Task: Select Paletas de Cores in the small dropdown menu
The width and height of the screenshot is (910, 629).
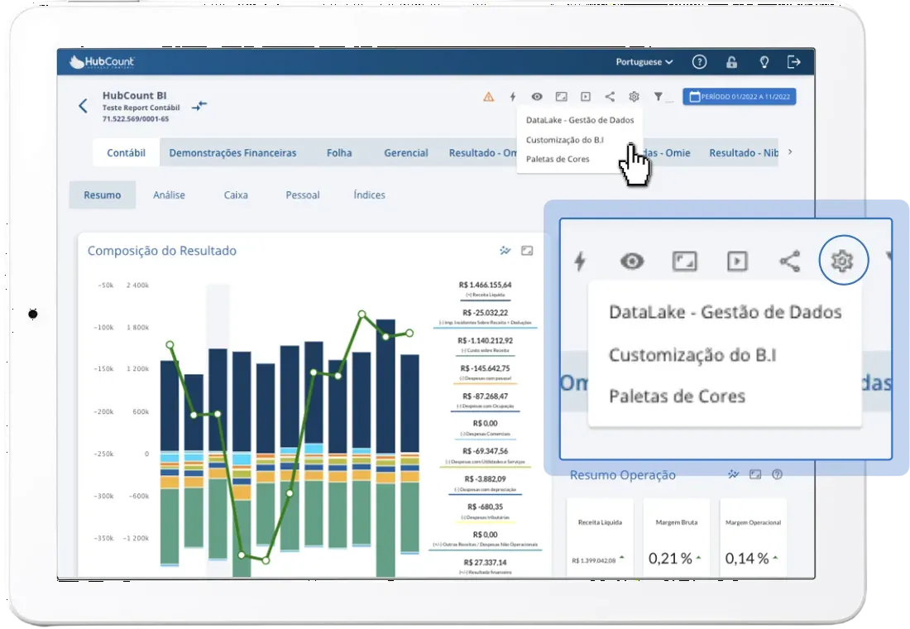Action: tap(558, 159)
